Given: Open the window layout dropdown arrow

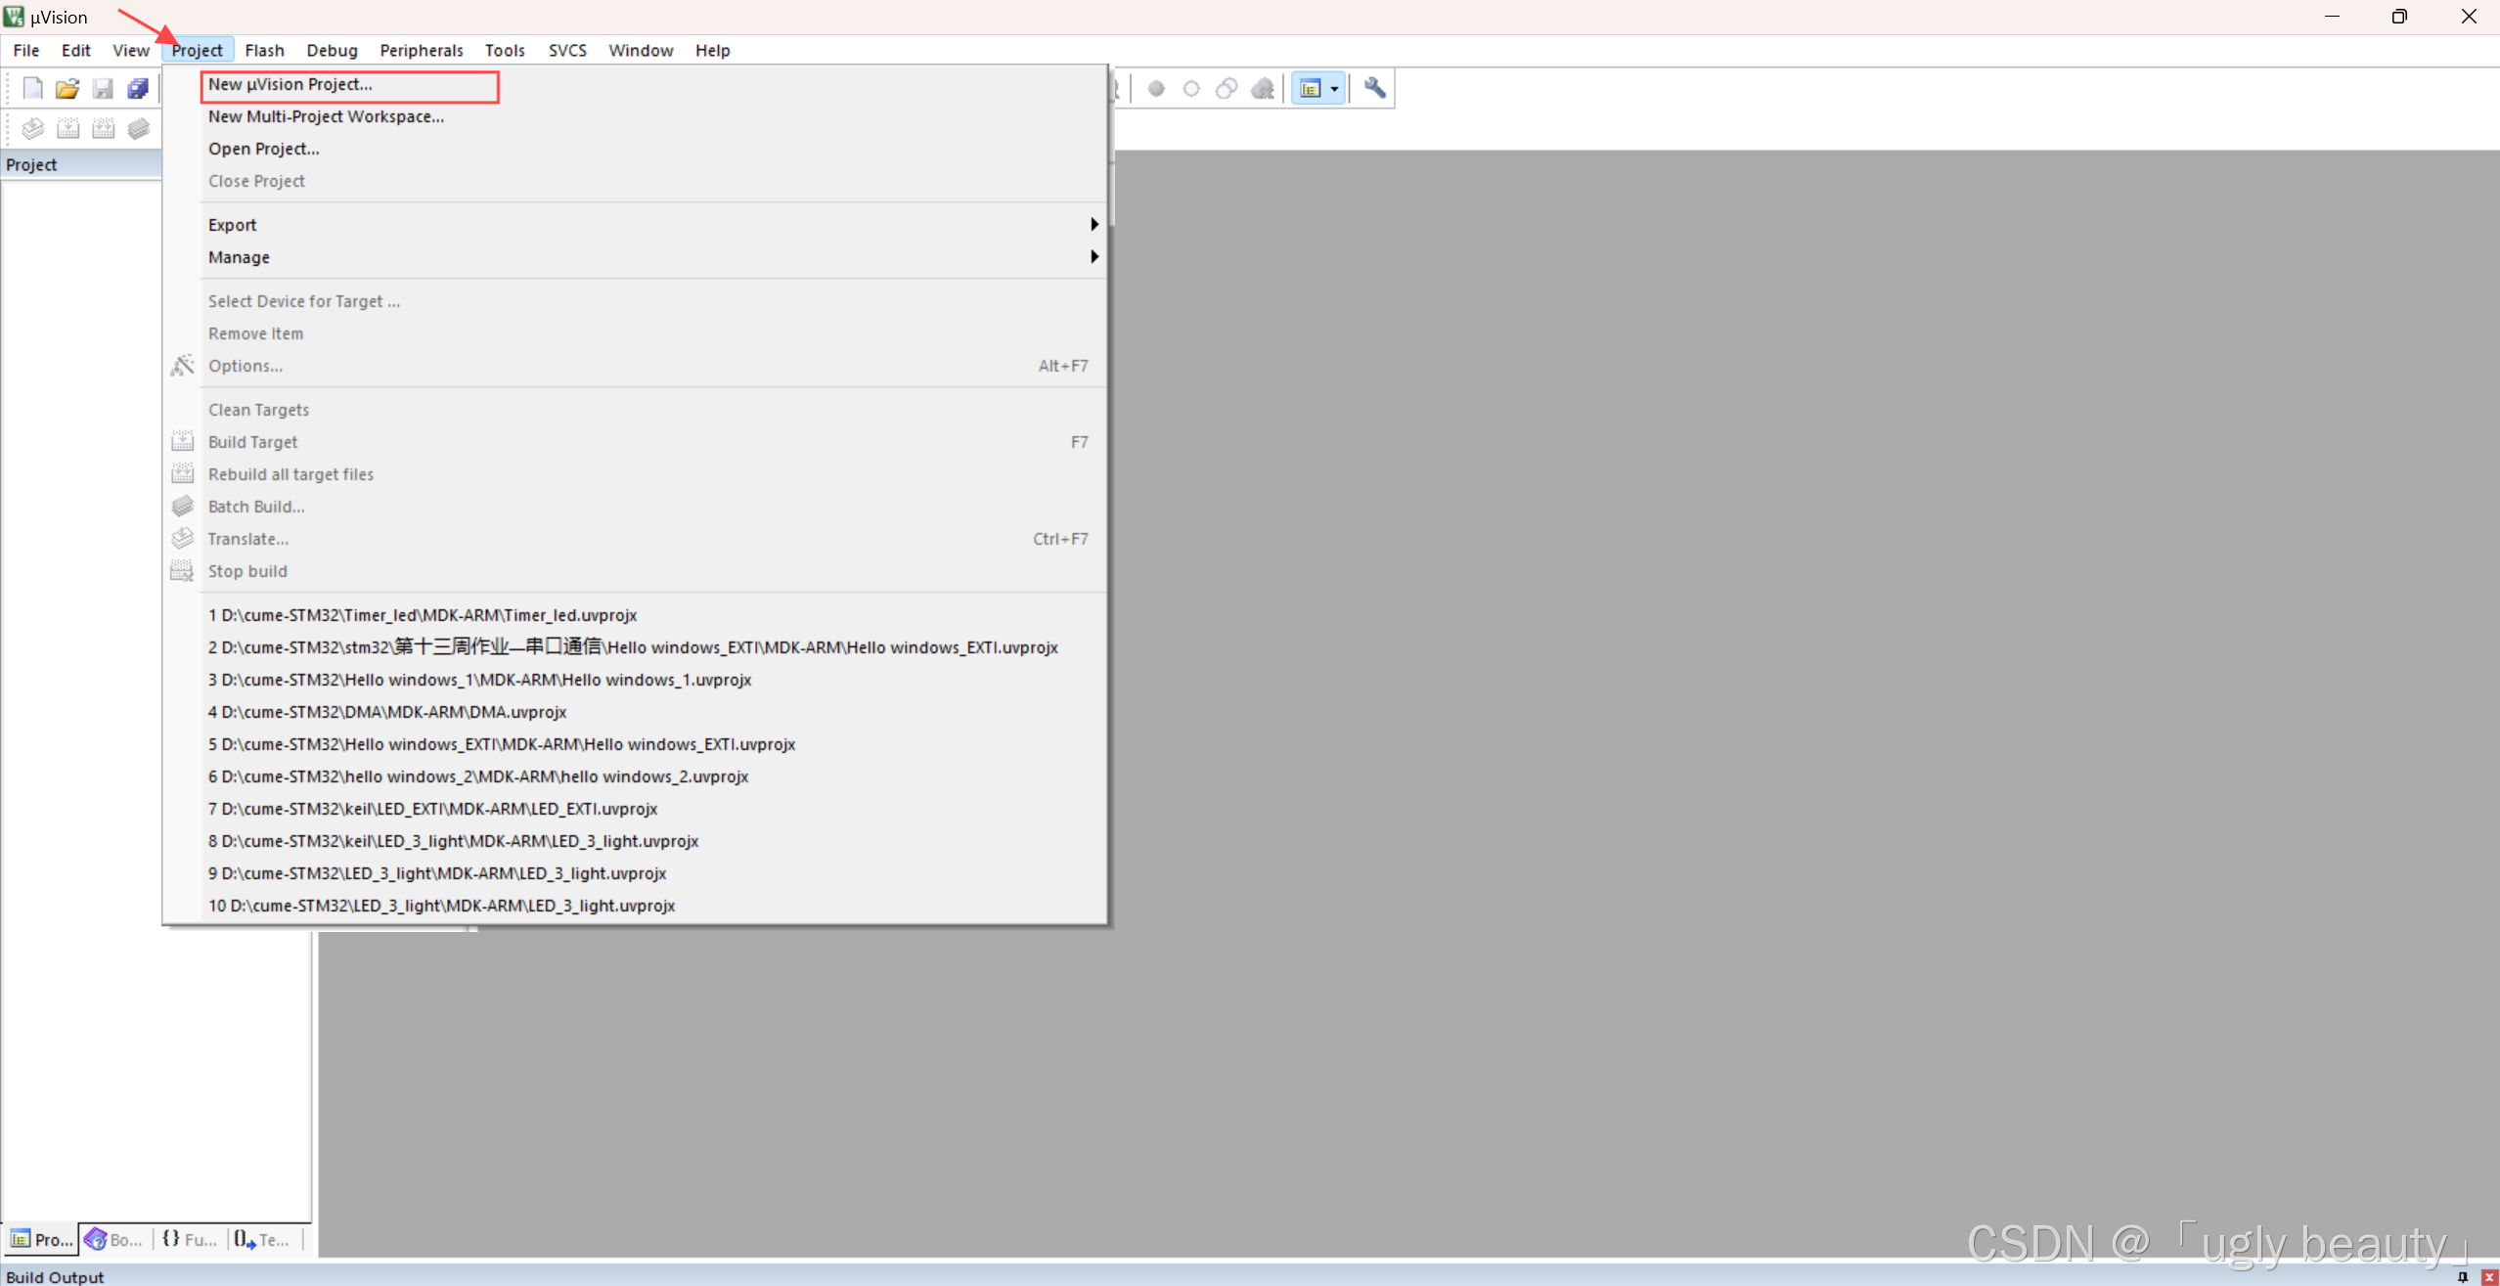Looking at the screenshot, I should coord(1334,88).
